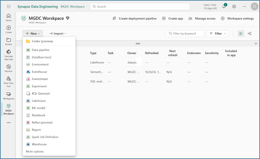Choose Spark Job Definition from New menu
260x159 pixels.
pyautogui.click(x=49, y=137)
